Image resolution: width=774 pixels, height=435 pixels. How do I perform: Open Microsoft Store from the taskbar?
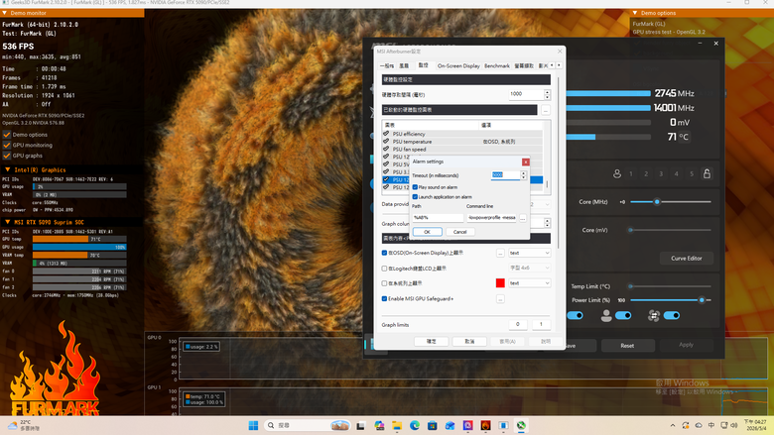433,426
